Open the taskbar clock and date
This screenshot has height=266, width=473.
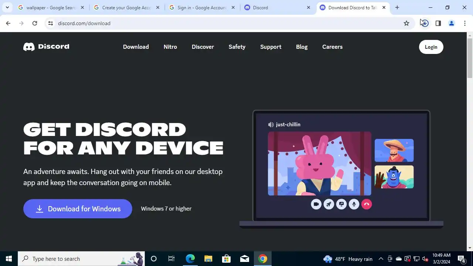pos(441,259)
